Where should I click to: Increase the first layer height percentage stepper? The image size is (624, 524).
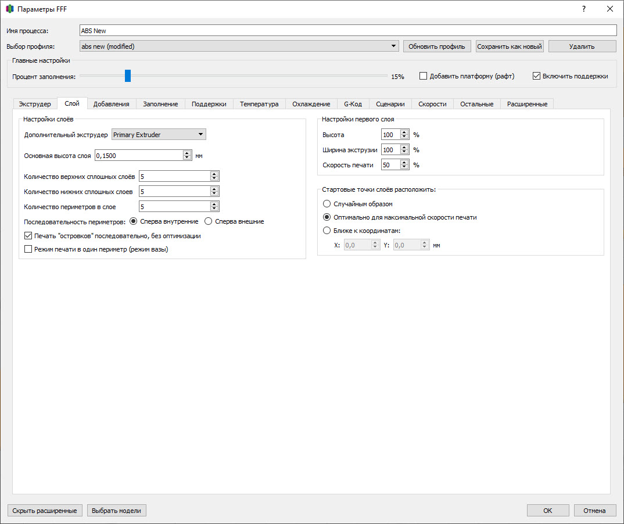[x=404, y=132]
